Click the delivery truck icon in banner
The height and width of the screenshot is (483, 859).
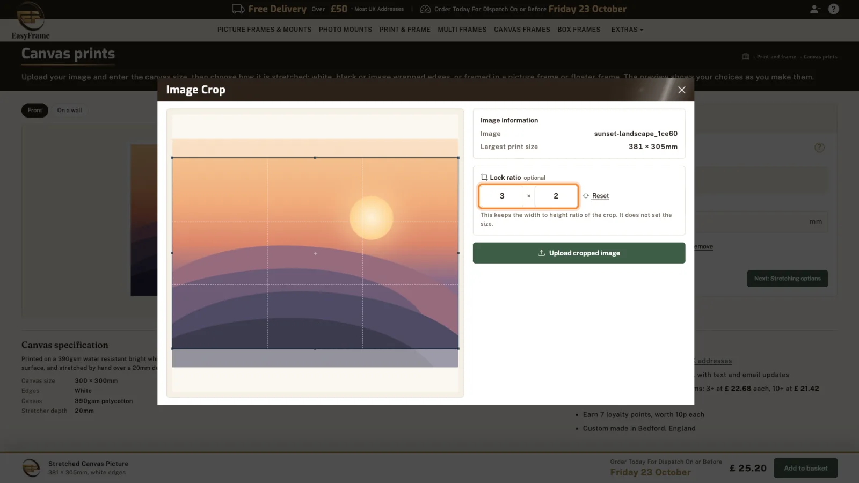[x=238, y=9]
